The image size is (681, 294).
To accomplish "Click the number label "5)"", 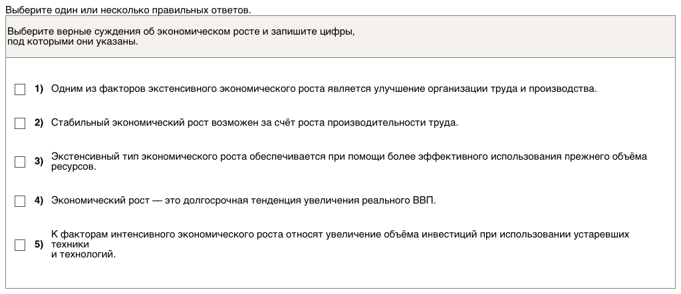I will (39, 244).
